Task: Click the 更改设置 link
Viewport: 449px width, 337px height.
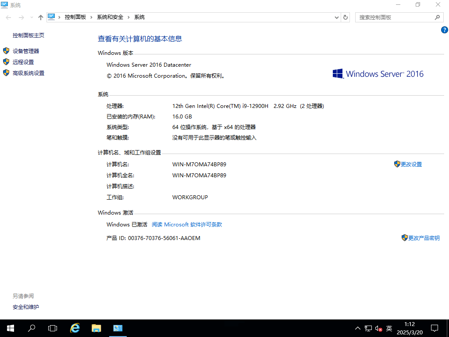Action: click(x=411, y=164)
